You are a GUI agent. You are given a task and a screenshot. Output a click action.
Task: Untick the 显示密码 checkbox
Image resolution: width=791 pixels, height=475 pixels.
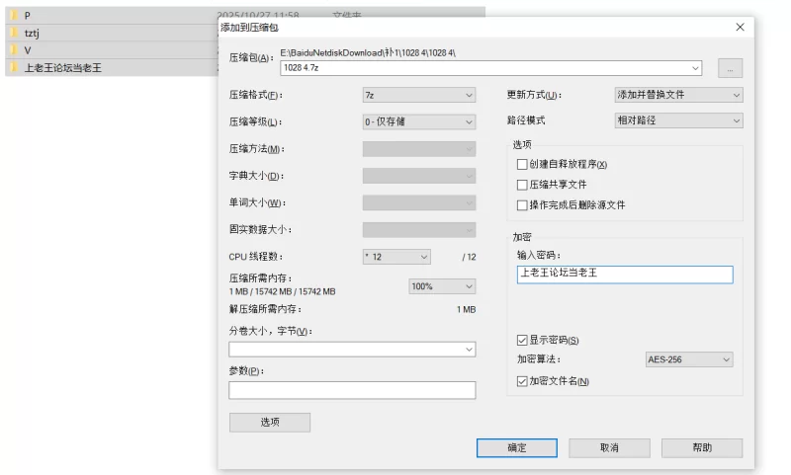click(522, 341)
